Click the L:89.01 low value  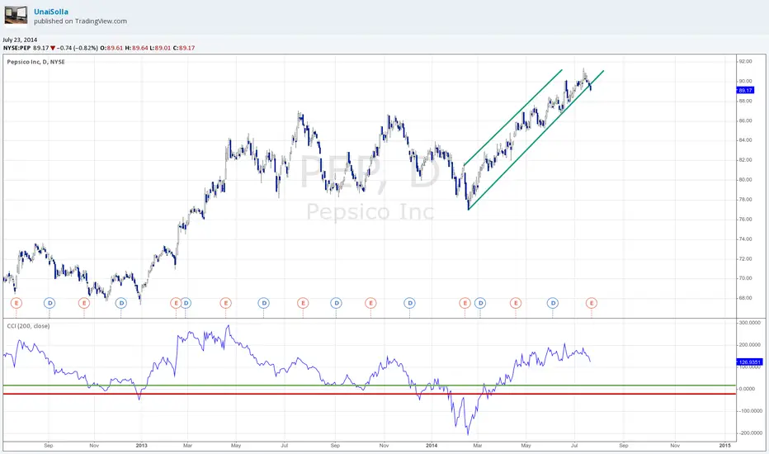(x=160, y=48)
